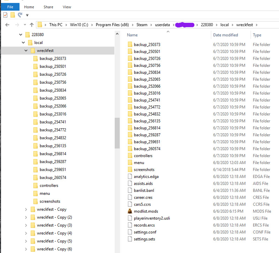Select backup_259651 in navigation tree
The height and width of the screenshot is (253, 279).
coord(53,170)
